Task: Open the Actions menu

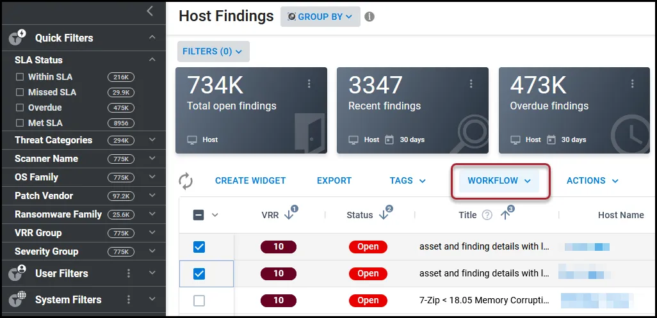Action: pos(592,181)
